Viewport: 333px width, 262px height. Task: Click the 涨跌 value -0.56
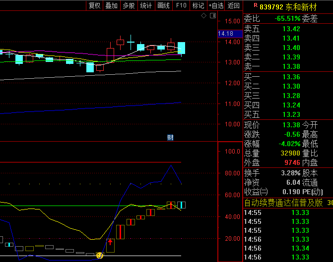292,134
